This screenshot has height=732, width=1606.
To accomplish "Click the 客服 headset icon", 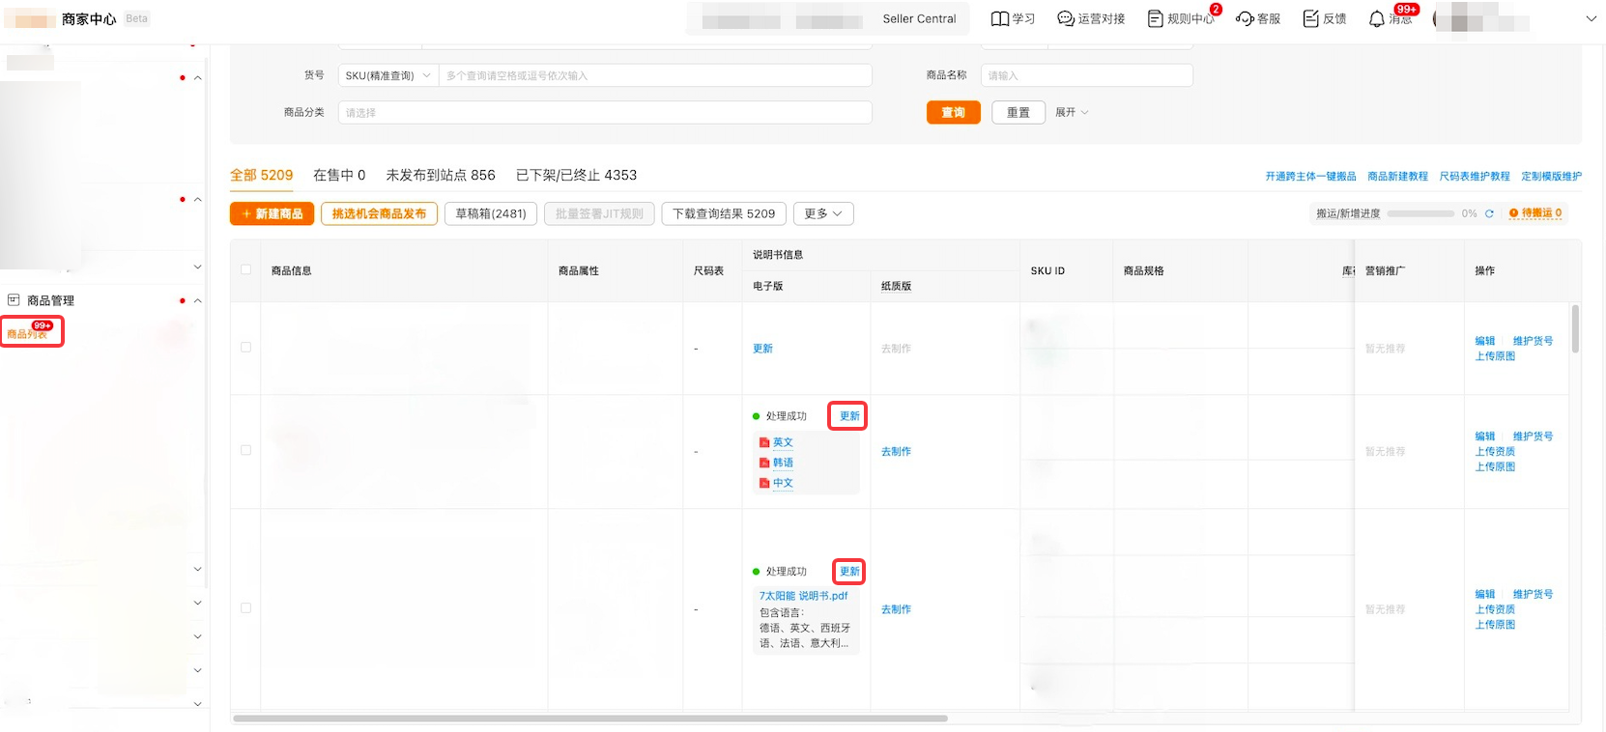I will pyautogui.click(x=1245, y=18).
